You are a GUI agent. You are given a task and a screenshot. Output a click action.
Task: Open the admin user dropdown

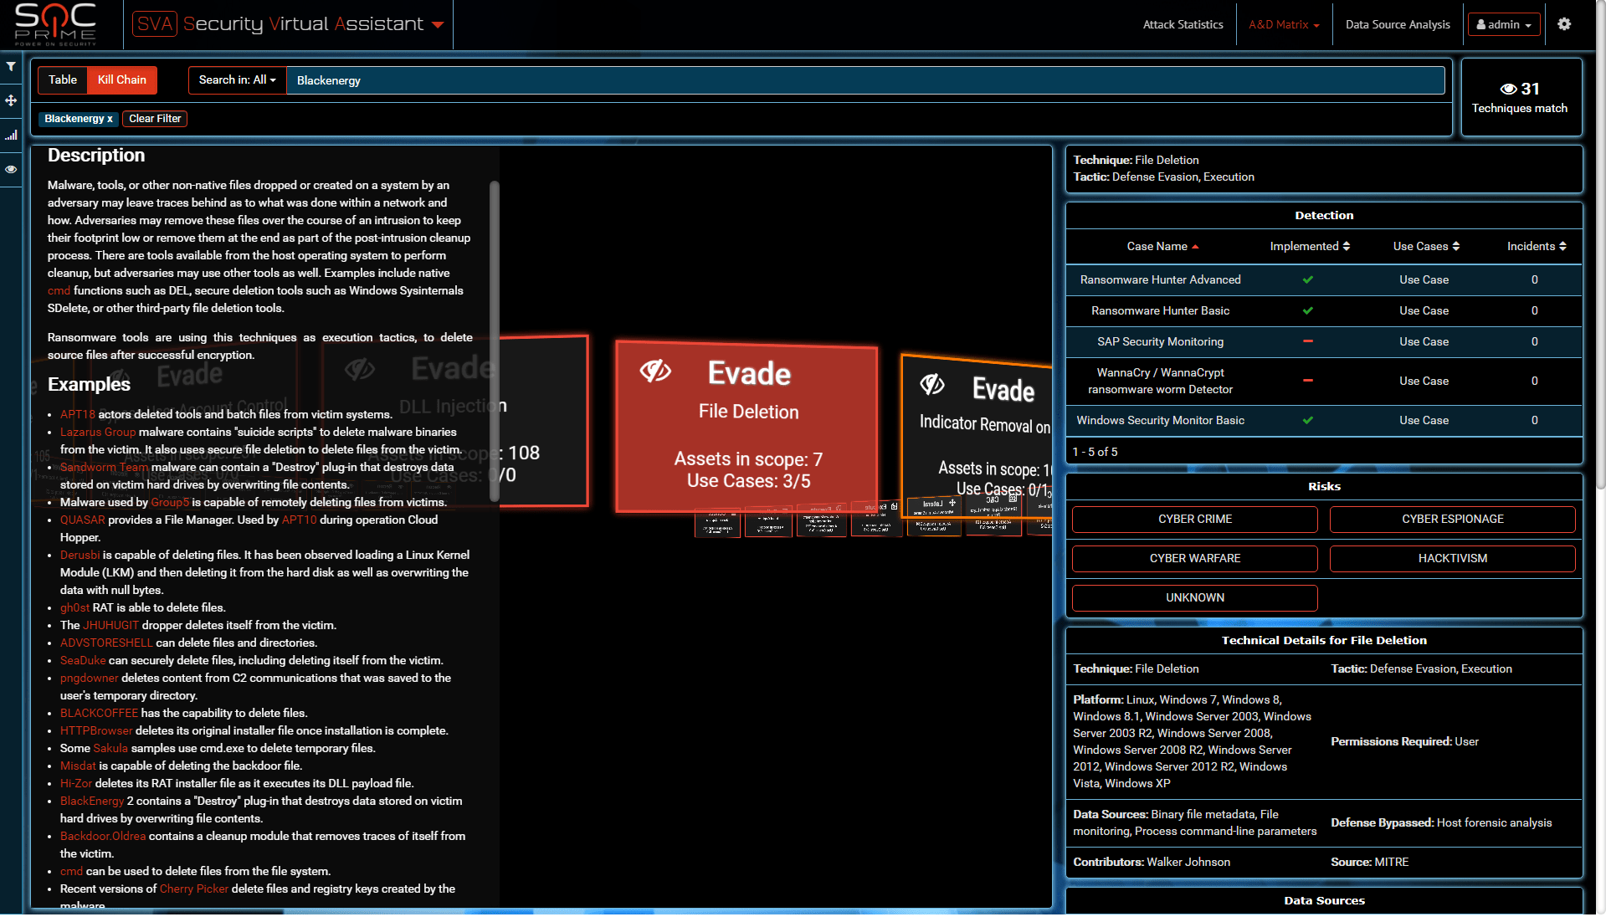[x=1503, y=25]
